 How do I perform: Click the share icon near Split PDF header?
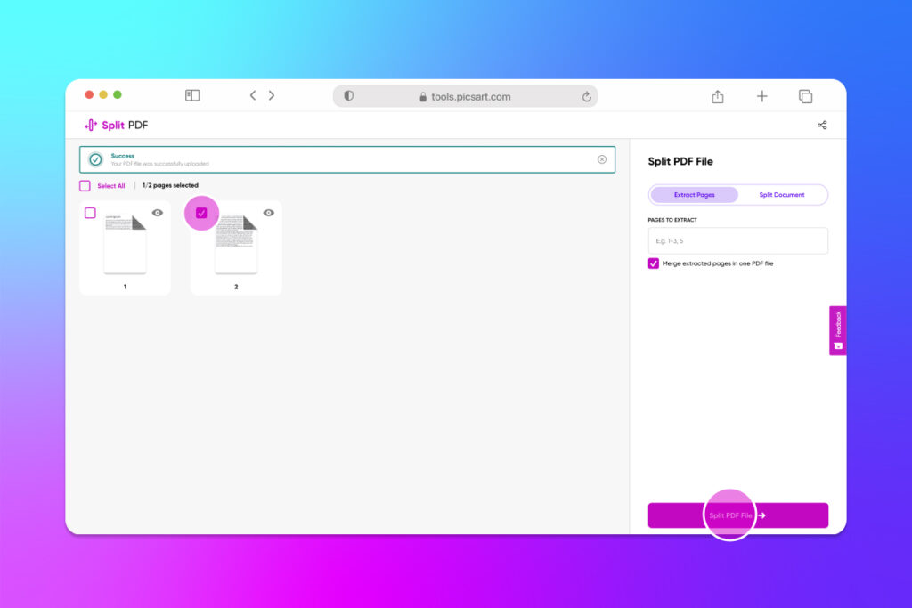[822, 125]
